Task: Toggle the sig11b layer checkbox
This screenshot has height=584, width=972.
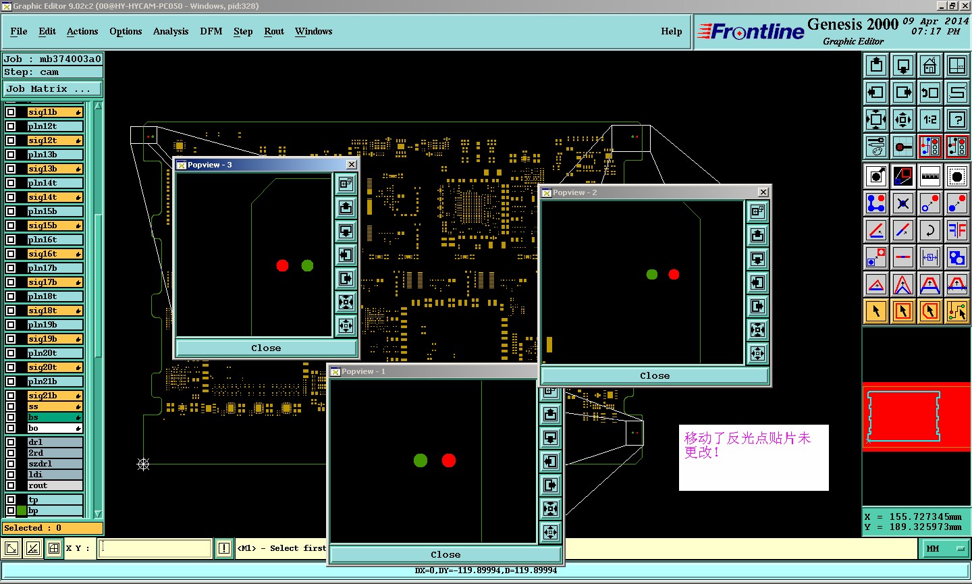Action: [11, 112]
